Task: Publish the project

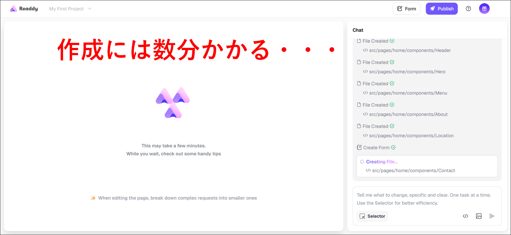Action: [x=442, y=9]
